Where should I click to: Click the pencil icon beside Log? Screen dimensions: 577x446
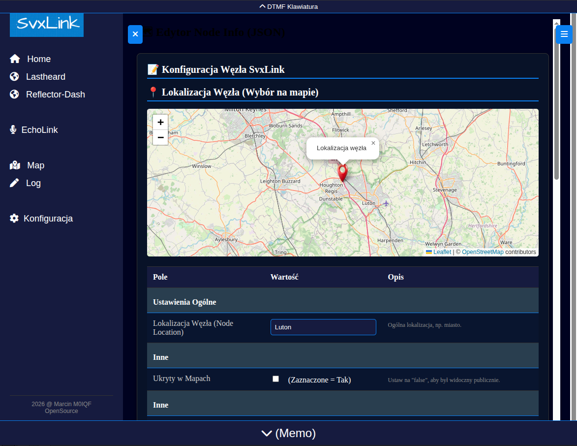point(15,183)
